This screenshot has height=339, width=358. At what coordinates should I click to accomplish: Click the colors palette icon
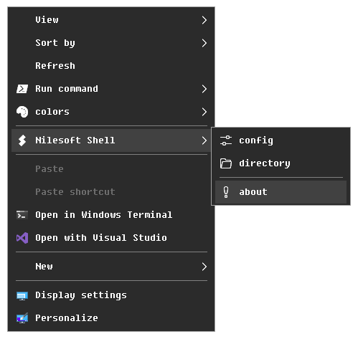(22, 112)
